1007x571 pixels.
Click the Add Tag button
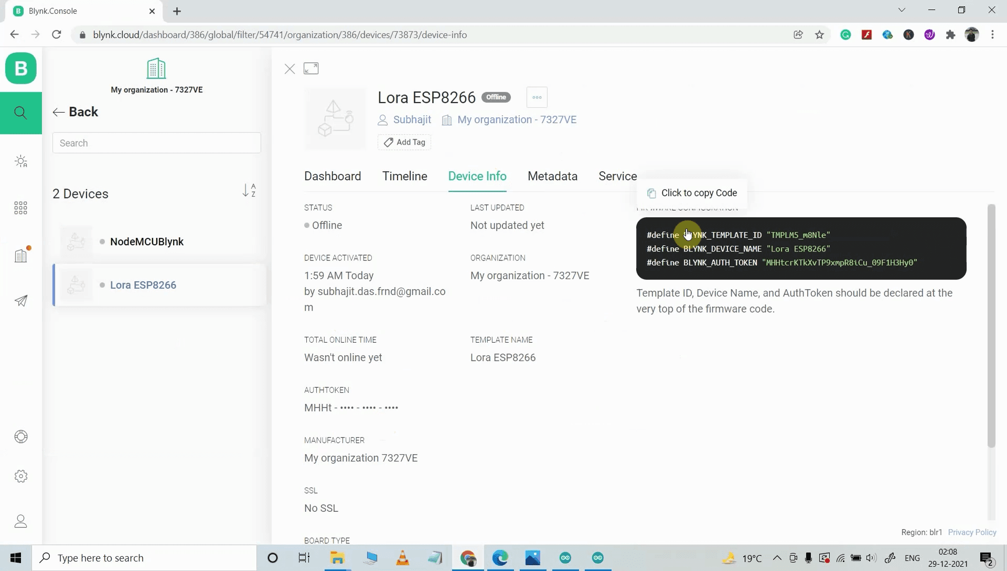coord(404,142)
